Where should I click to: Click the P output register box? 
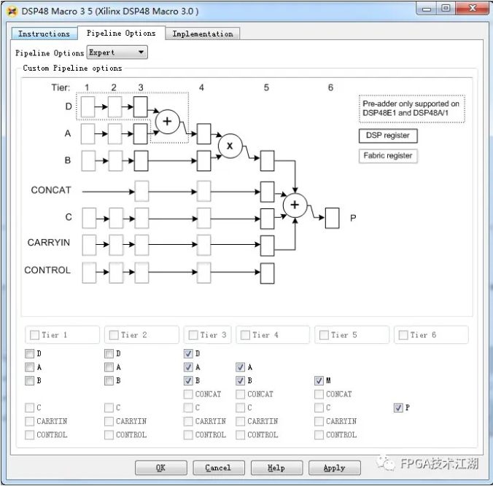coord(333,217)
